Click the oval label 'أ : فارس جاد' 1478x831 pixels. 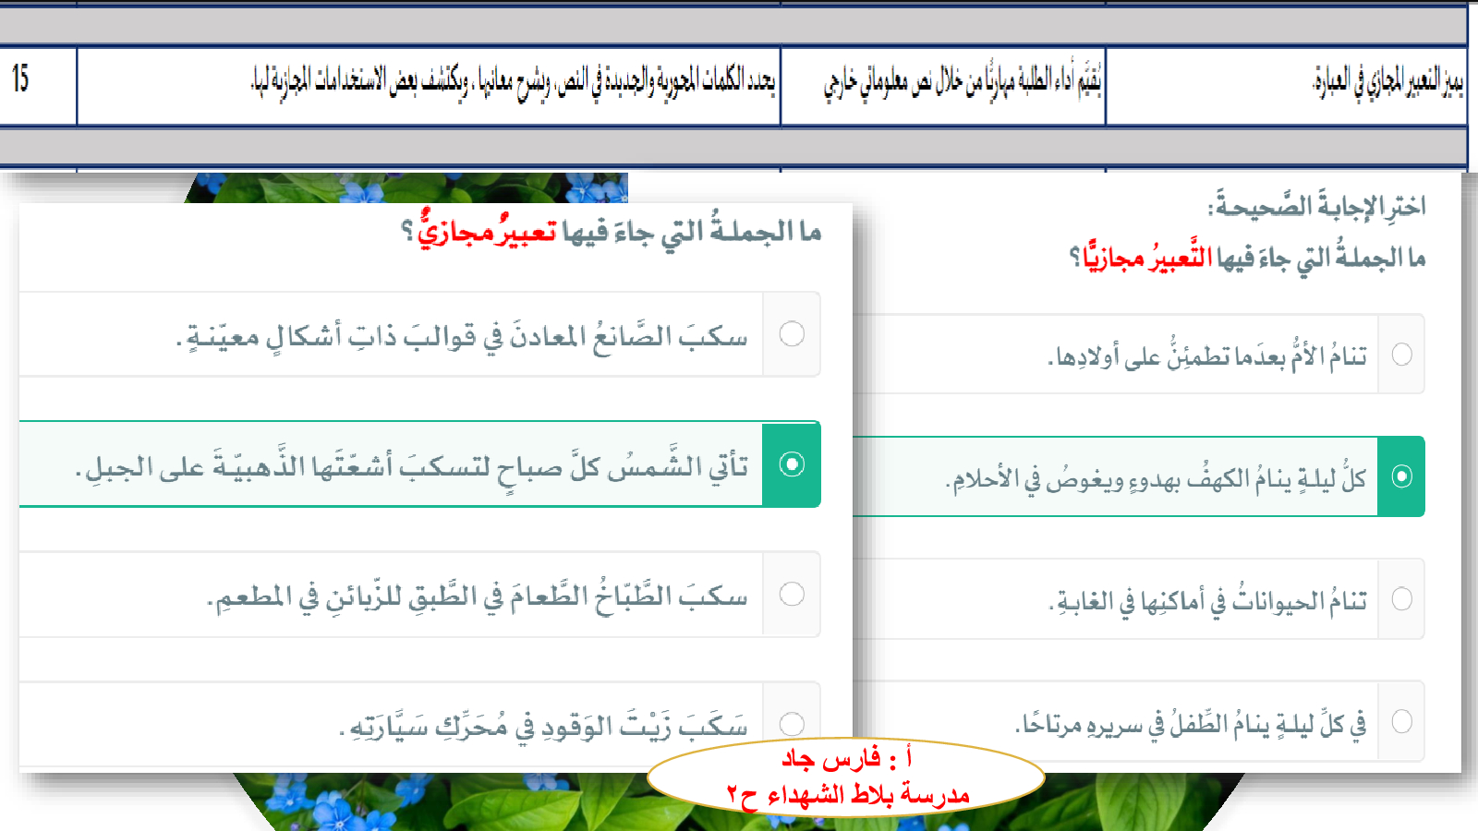coord(846,759)
